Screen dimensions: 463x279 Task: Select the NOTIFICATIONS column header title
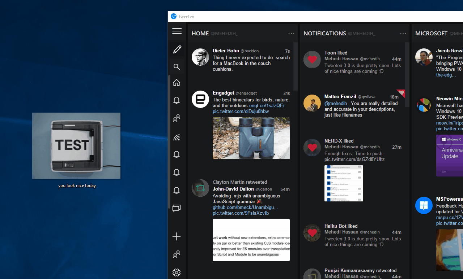[325, 34]
